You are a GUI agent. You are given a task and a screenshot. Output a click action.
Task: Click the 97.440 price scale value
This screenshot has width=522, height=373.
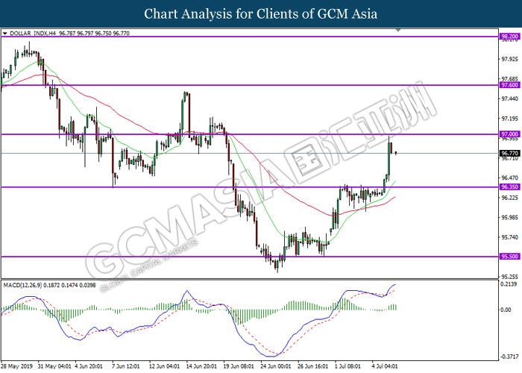click(x=510, y=99)
